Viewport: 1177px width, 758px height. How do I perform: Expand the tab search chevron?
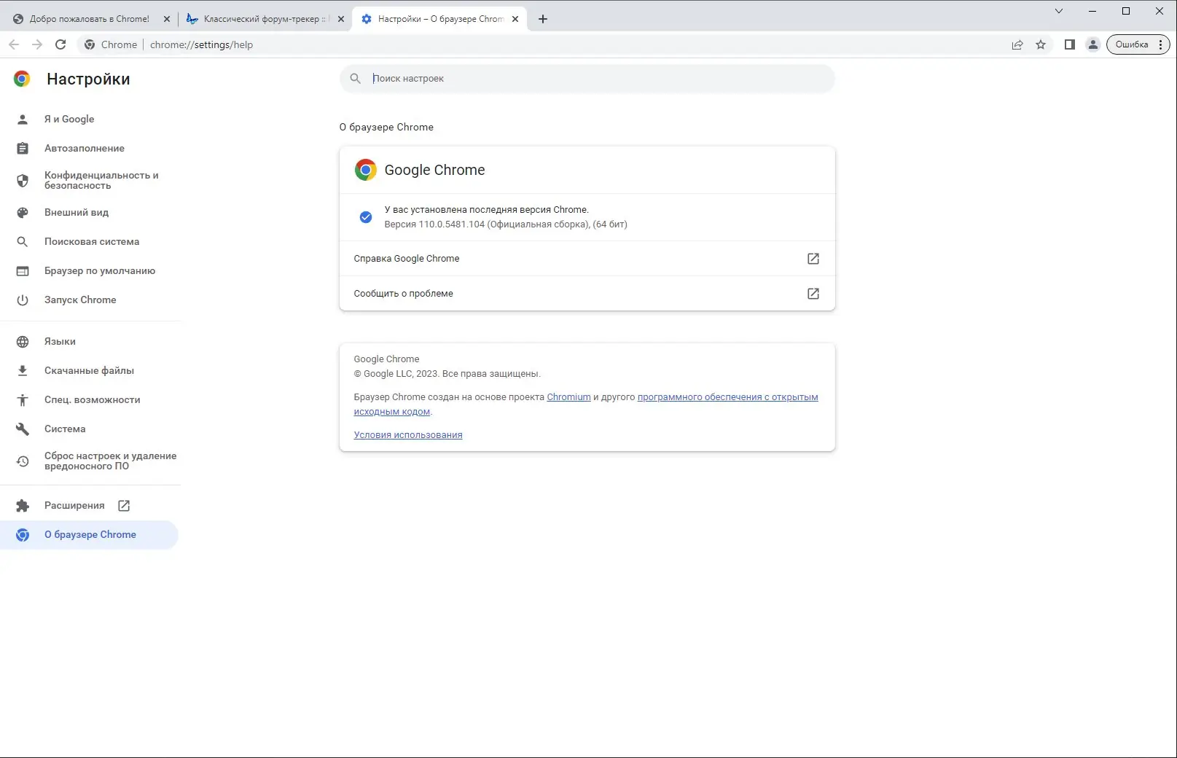(x=1059, y=11)
